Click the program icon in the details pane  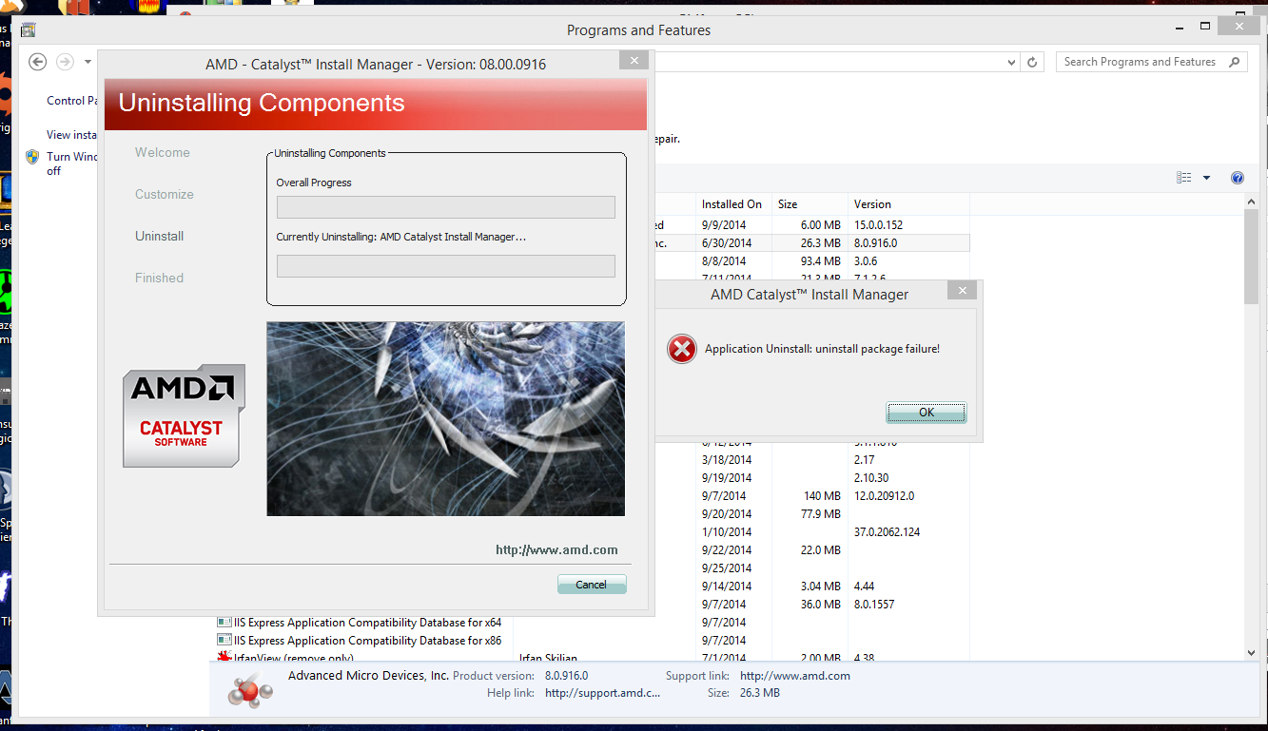(x=250, y=689)
